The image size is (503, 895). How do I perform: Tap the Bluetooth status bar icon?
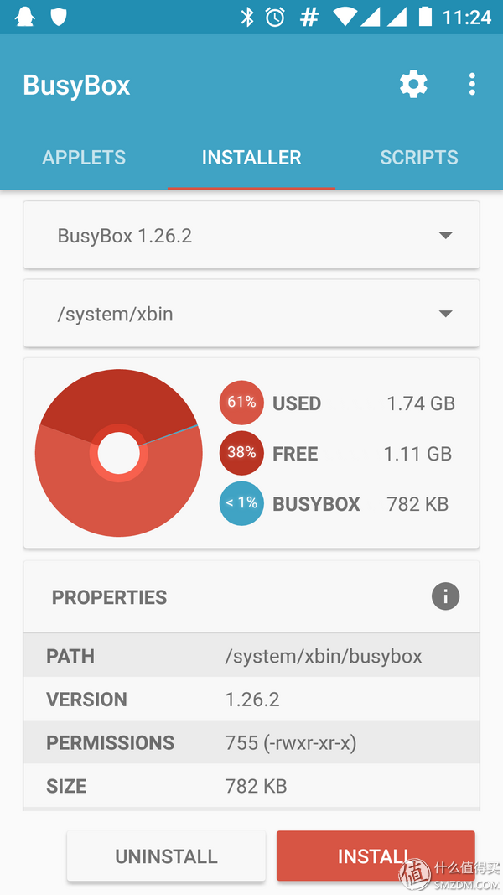coord(247,17)
